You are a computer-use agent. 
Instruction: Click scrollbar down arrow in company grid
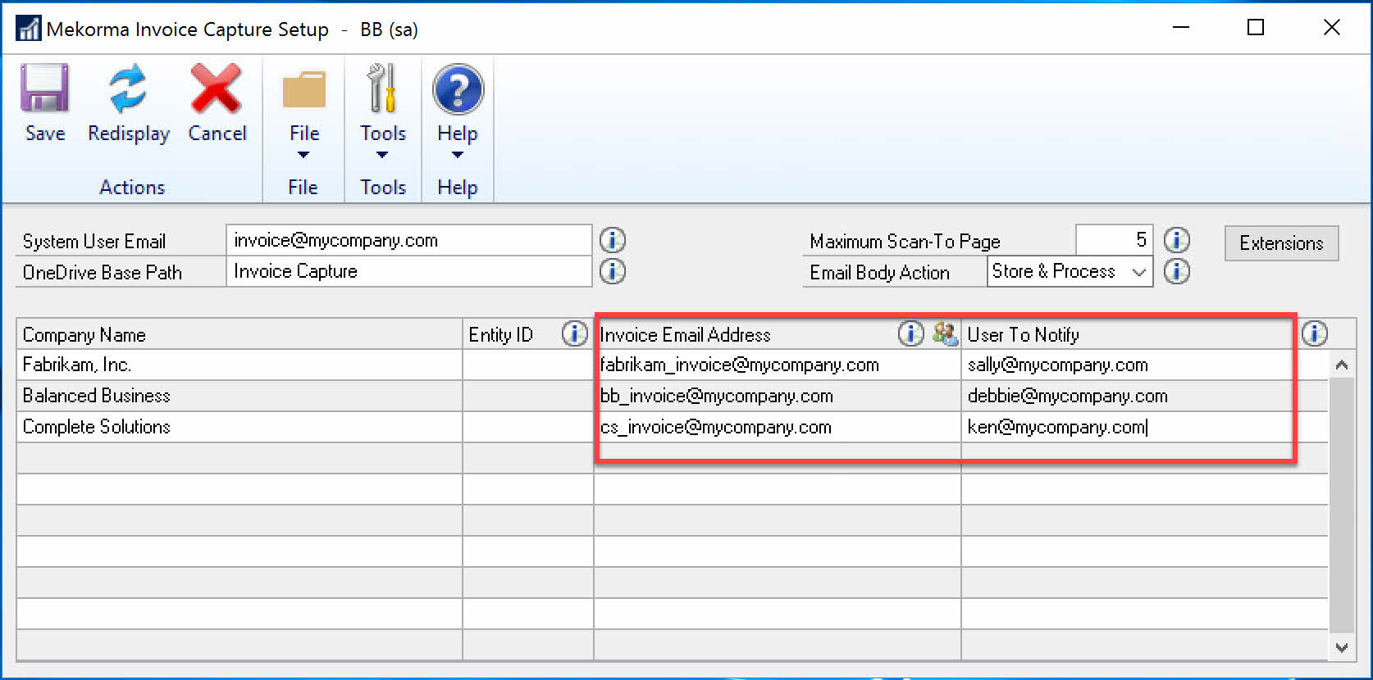pyautogui.click(x=1342, y=647)
